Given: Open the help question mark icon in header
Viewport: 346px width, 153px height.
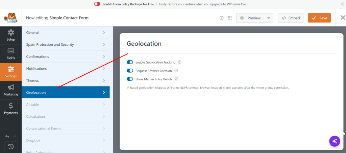Looking at the screenshot, I should (222, 18).
